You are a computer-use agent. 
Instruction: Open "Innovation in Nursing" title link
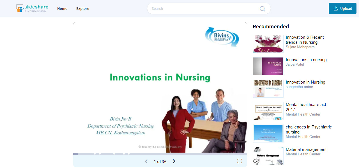305,82
